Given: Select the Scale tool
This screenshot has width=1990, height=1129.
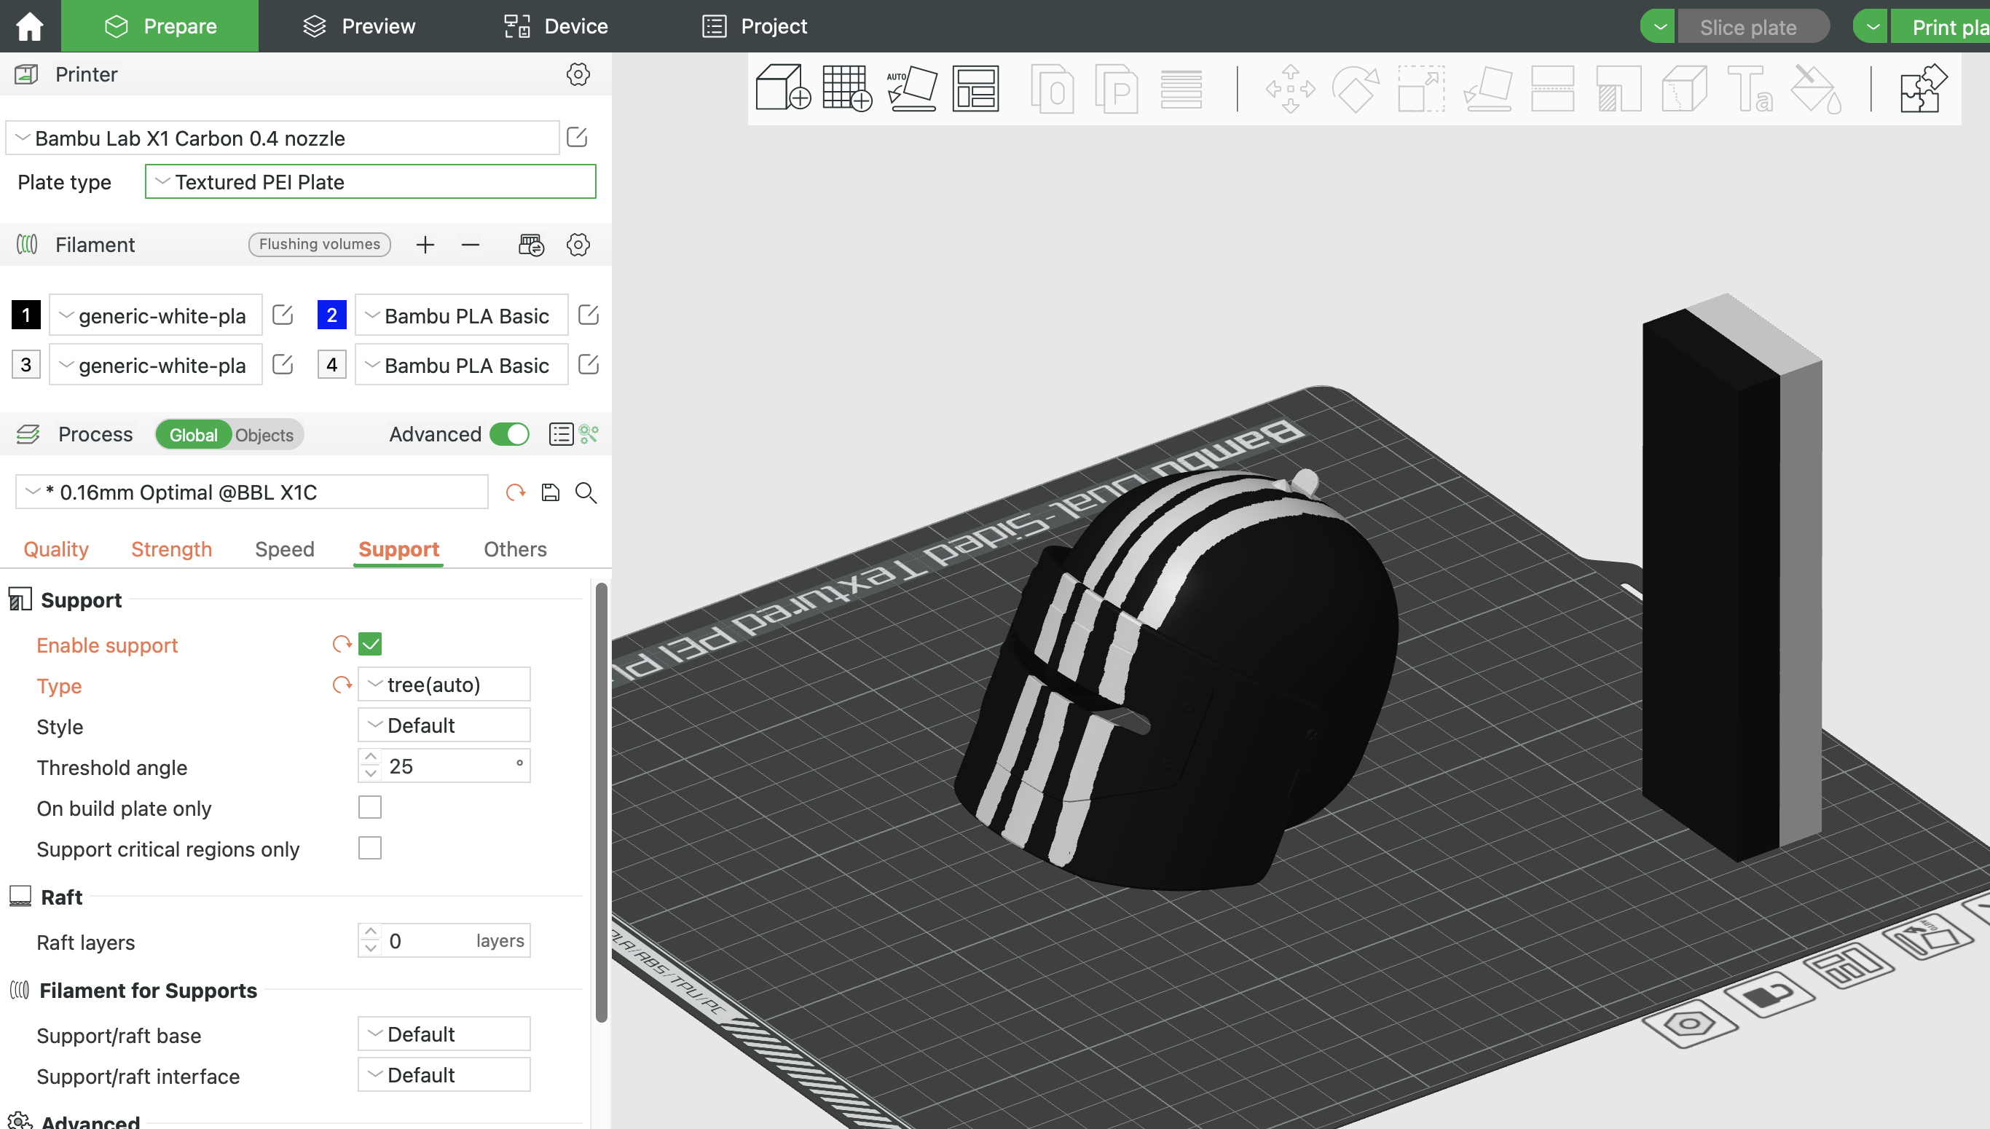Looking at the screenshot, I should coord(1420,87).
